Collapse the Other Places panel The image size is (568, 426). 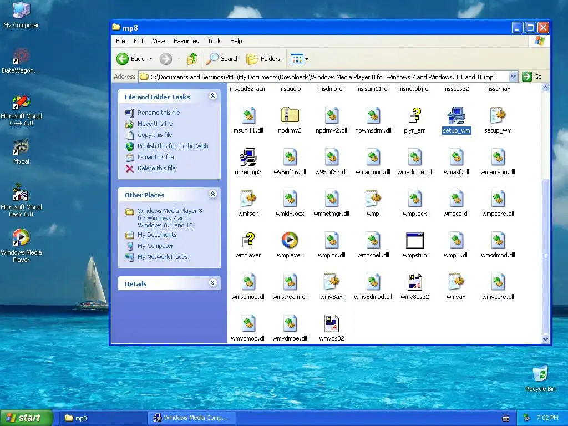click(x=212, y=194)
